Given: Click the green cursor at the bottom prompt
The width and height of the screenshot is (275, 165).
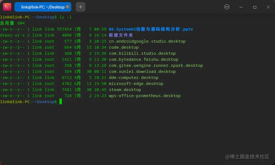Looking at the screenshot, I should point(61,101).
